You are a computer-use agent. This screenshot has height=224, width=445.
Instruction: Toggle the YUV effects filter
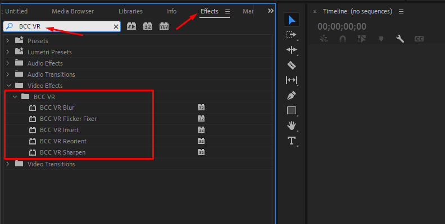coord(164,26)
